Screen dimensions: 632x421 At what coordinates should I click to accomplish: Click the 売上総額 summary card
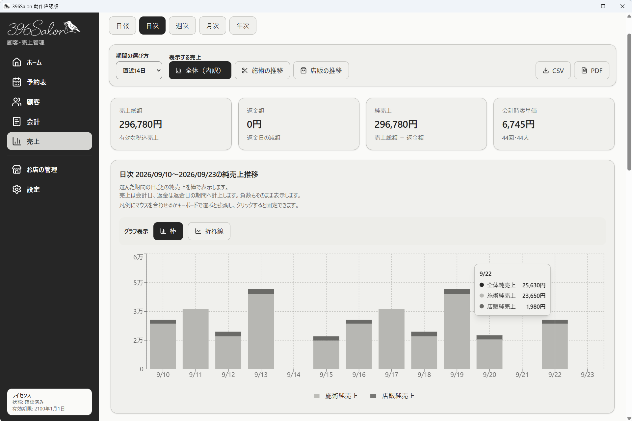(171, 124)
